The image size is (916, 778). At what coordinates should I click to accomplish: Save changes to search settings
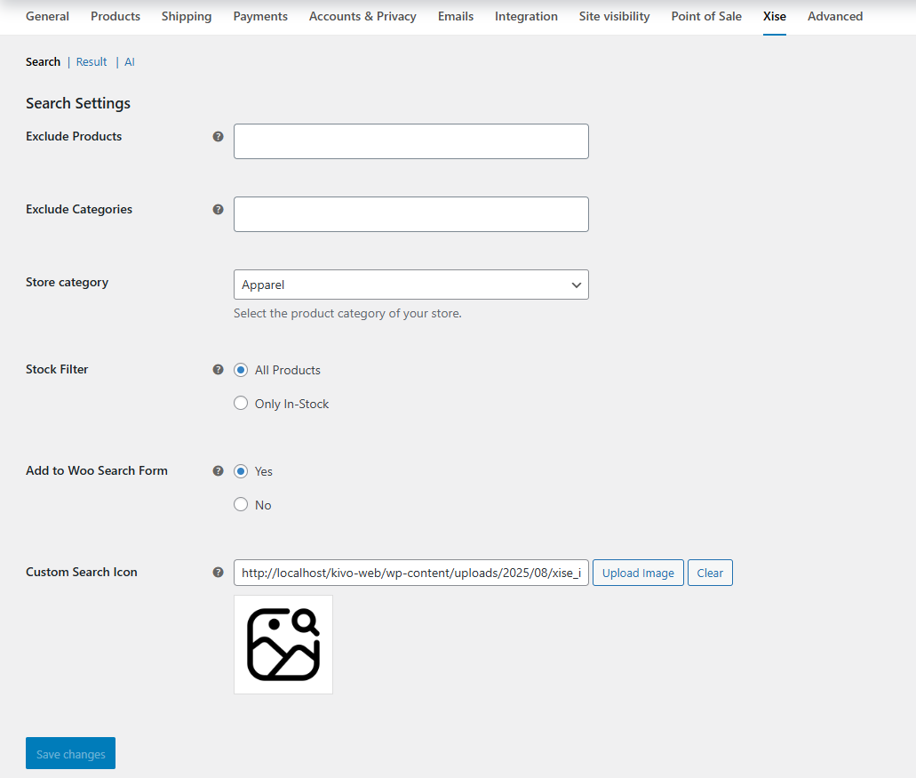(x=70, y=753)
